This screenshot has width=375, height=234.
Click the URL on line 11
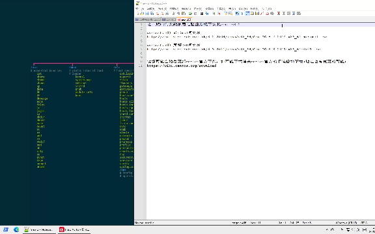click(x=182, y=66)
